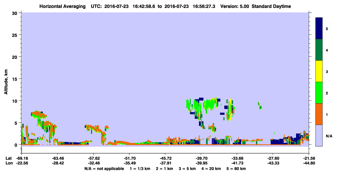Click the dark blue level 5 colorbar segment

319,28
